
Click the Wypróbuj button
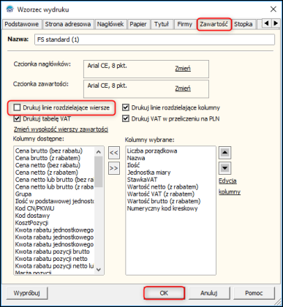[x=27, y=293]
